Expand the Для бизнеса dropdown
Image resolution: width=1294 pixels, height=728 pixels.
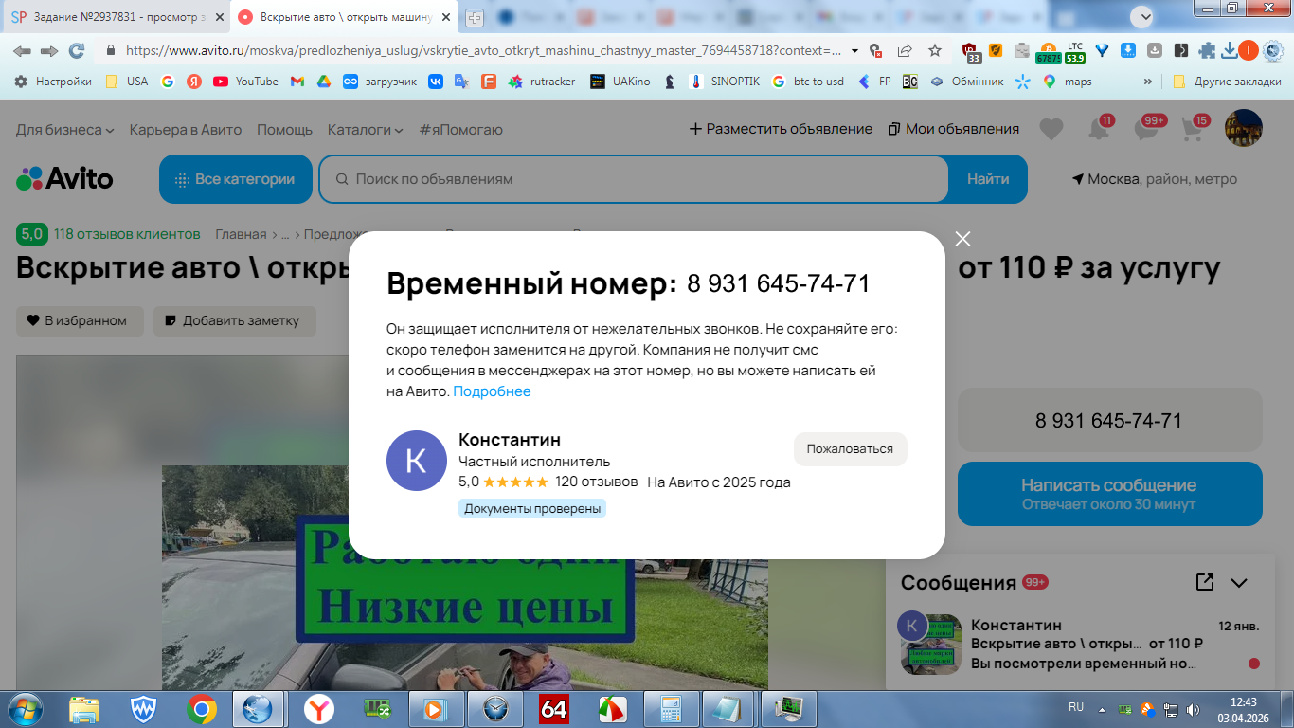point(65,129)
